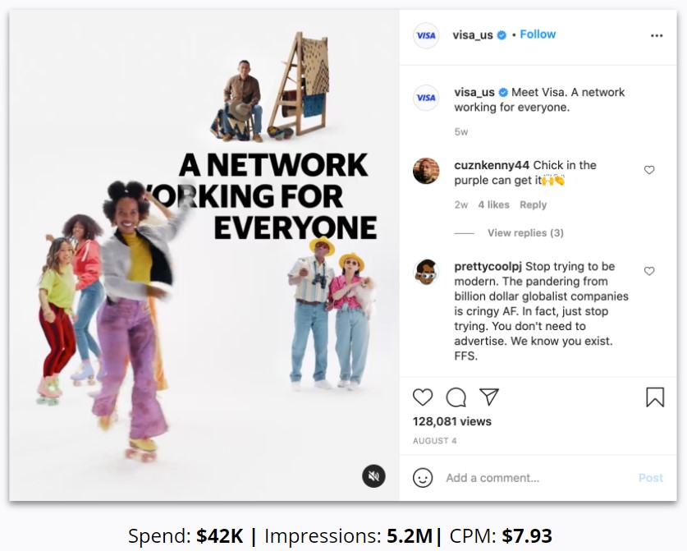Open visa_us profile from header username

(x=472, y=34)
